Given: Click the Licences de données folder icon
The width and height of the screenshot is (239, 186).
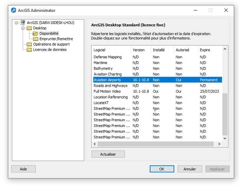Looking at the screenshot, I should click(x=29, y=49).
